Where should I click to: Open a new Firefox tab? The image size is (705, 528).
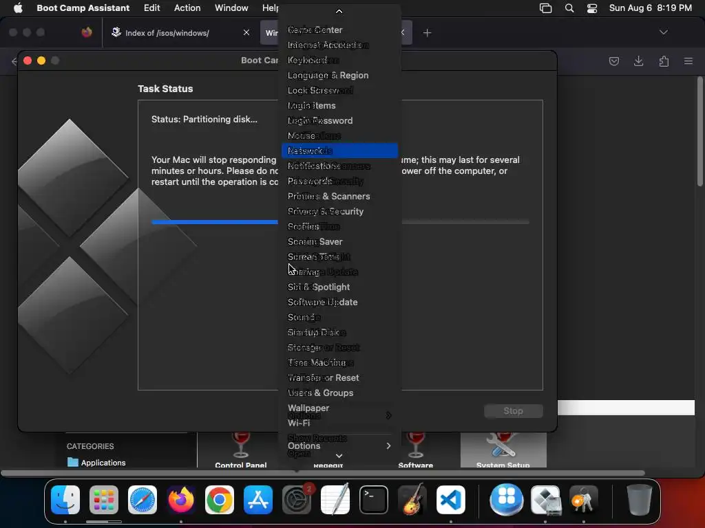pos(427,33)
